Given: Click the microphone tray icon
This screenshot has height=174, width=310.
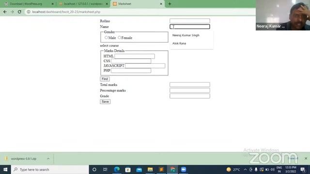Looking at the screenshot, I should pyautogui.click(x=256, y=170).
